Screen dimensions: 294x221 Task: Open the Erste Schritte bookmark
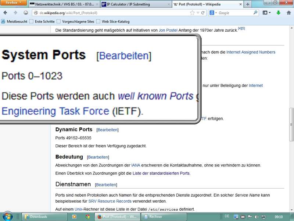[42, 21]
